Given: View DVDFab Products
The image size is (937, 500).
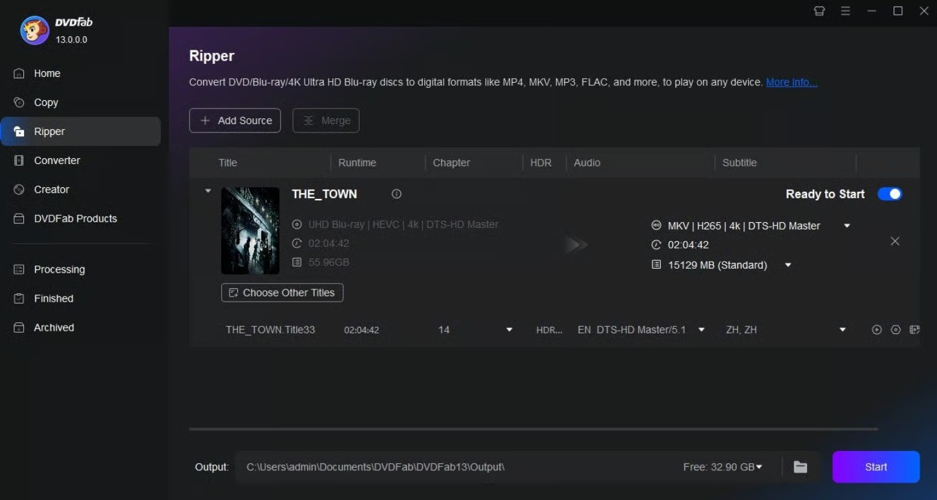Looking at the screenshot, I should (x=75, y=218).
